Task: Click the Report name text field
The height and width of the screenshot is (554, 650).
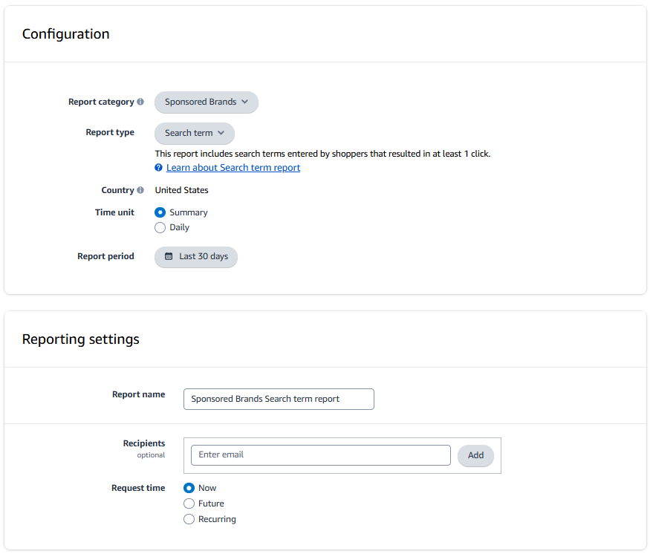Action: pos(279,399)
